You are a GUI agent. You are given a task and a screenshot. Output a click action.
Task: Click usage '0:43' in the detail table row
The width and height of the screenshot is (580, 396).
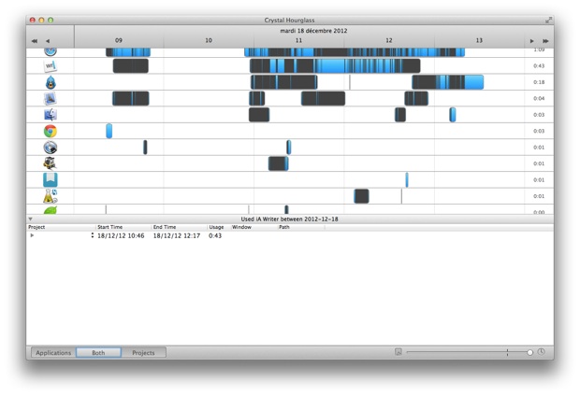215,235
